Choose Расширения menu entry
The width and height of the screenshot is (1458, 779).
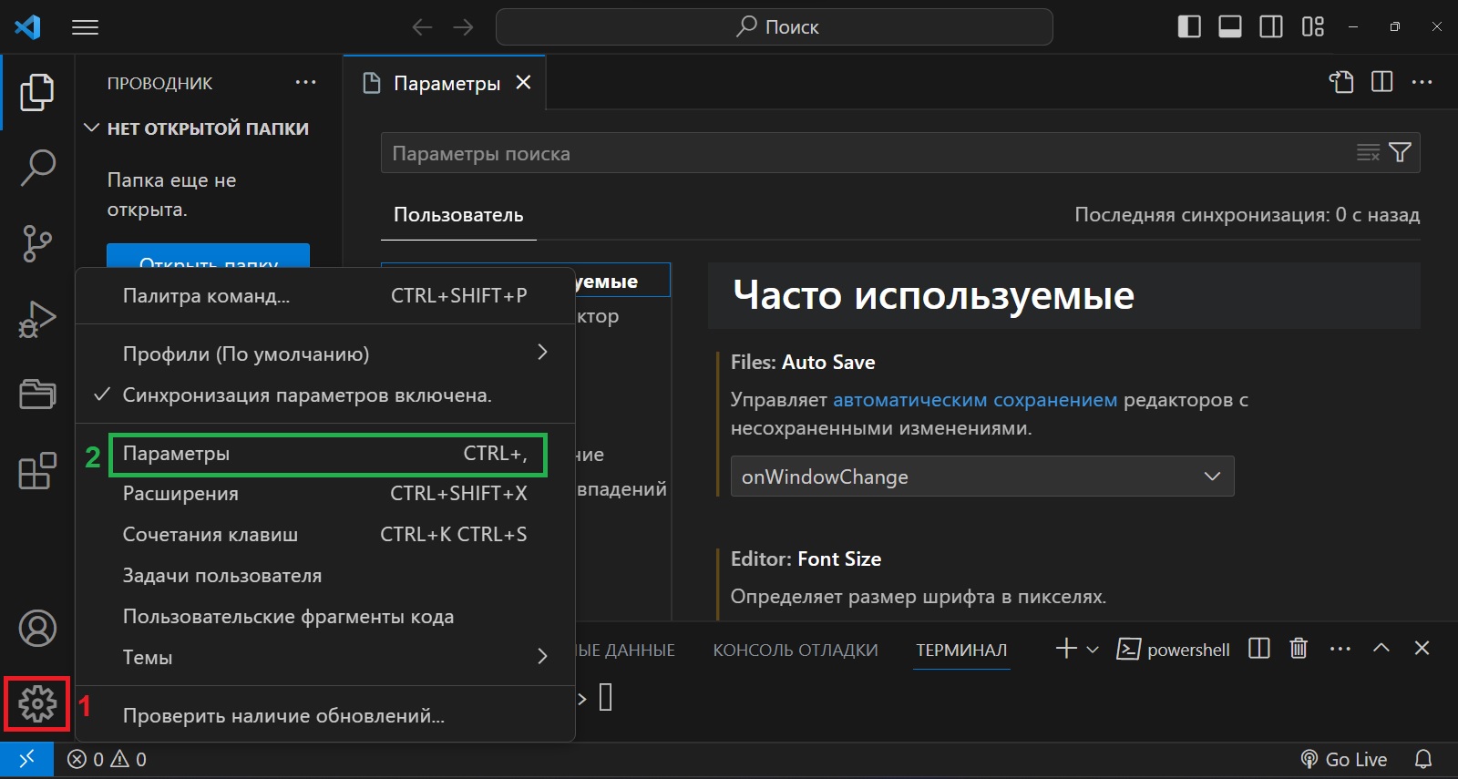pos(325,493)
